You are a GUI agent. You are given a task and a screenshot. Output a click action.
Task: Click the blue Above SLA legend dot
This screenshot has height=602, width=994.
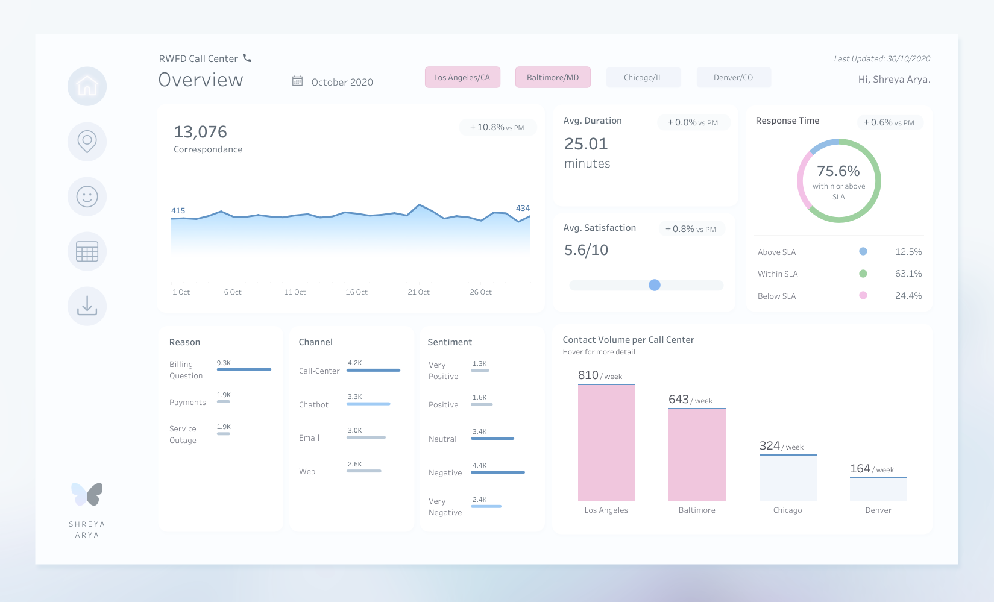tap(863, 251)
